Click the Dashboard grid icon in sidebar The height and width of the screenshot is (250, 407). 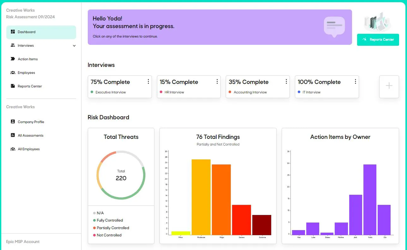click(13, 32)
